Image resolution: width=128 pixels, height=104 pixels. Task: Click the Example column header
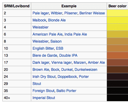pos(69,6)
